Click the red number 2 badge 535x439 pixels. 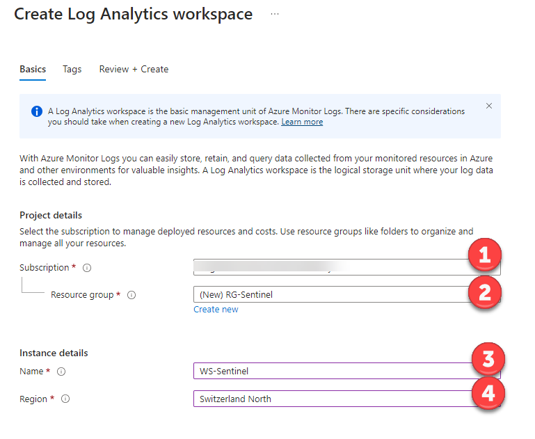click(x=485, y=292)
